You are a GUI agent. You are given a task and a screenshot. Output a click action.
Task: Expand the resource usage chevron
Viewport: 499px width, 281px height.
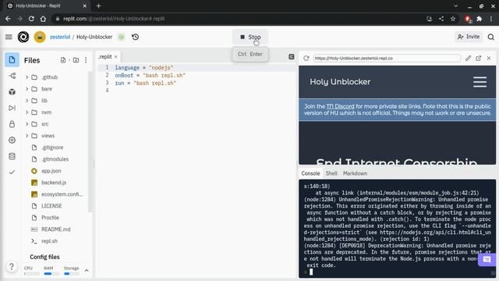[87, 271]
